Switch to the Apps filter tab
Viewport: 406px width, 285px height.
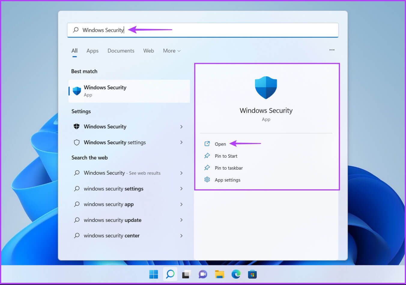pos(92,51)
